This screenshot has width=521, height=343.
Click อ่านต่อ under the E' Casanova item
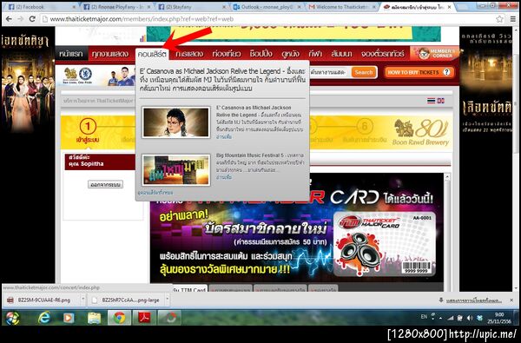[x=224, y=136]
